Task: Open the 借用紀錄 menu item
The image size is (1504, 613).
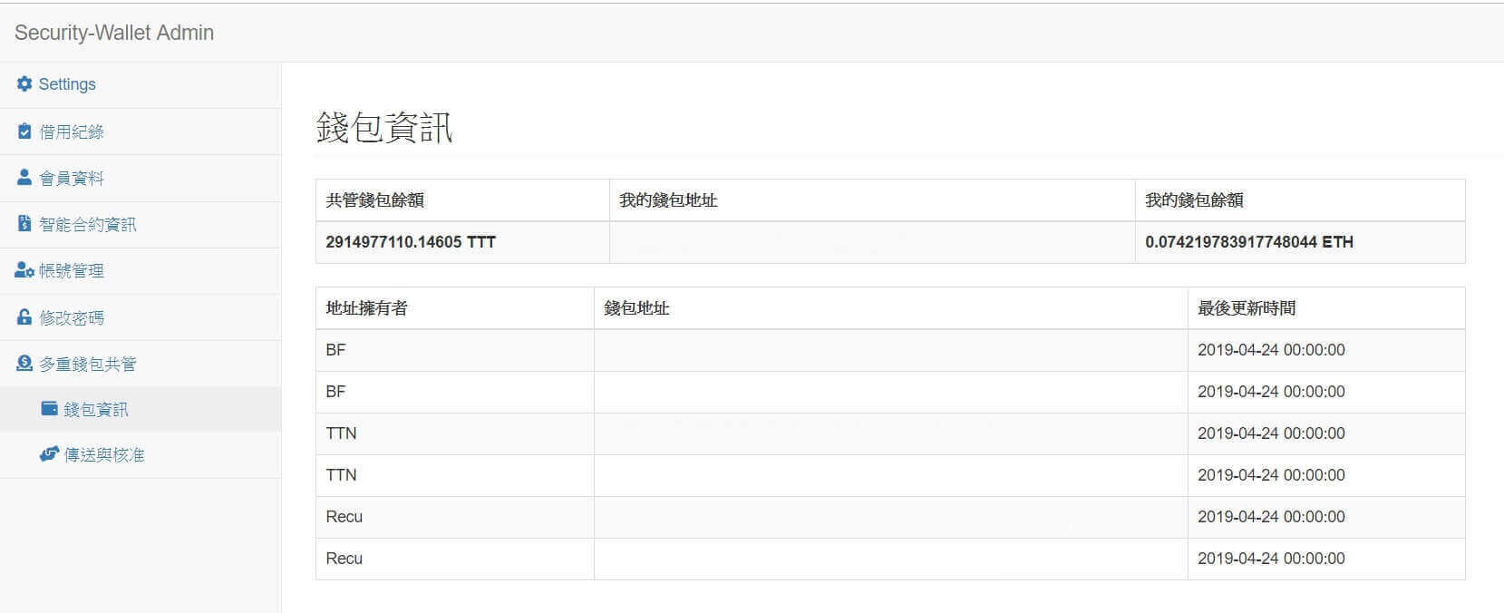Action: pos(72,132)
